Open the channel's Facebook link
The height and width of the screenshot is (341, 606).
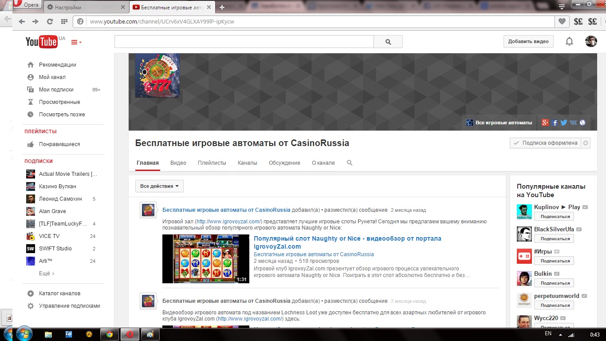(x=555, y=123)
